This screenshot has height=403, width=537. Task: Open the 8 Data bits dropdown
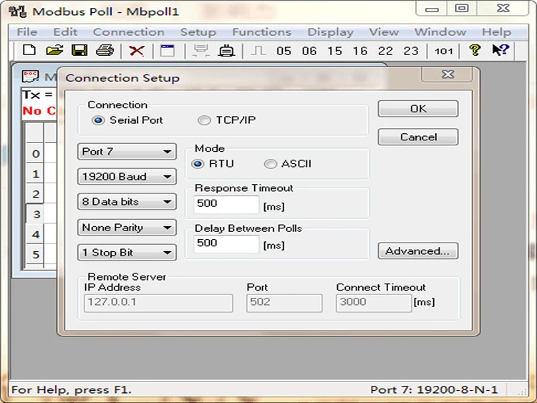coord(127,202)
